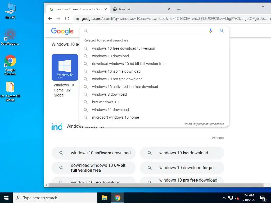Screen dimensions: 271x203
Task: Close the New Tab tab
Action: 169,9
